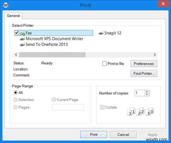Open the General tab
This screenshot has width=171, height=143.
pos(13,16)
